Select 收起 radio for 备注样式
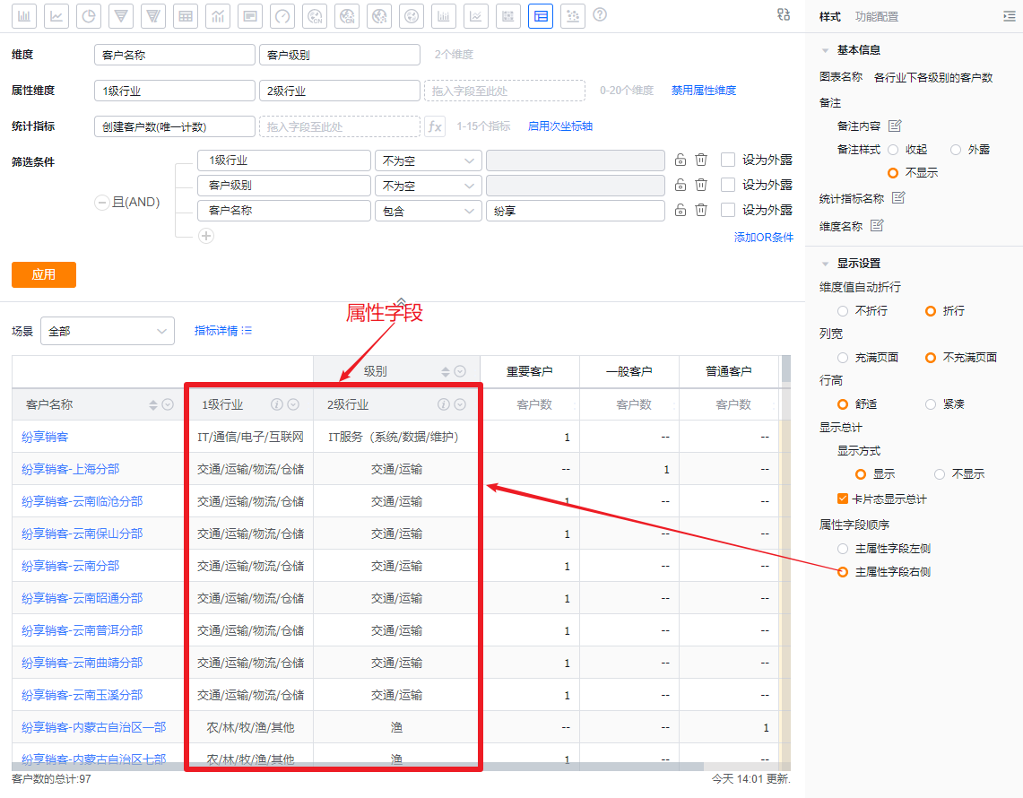Viewport: 1023px width, 798px height. [893, 150]
